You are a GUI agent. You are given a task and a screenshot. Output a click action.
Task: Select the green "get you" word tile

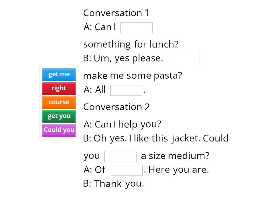pos(59,116)
